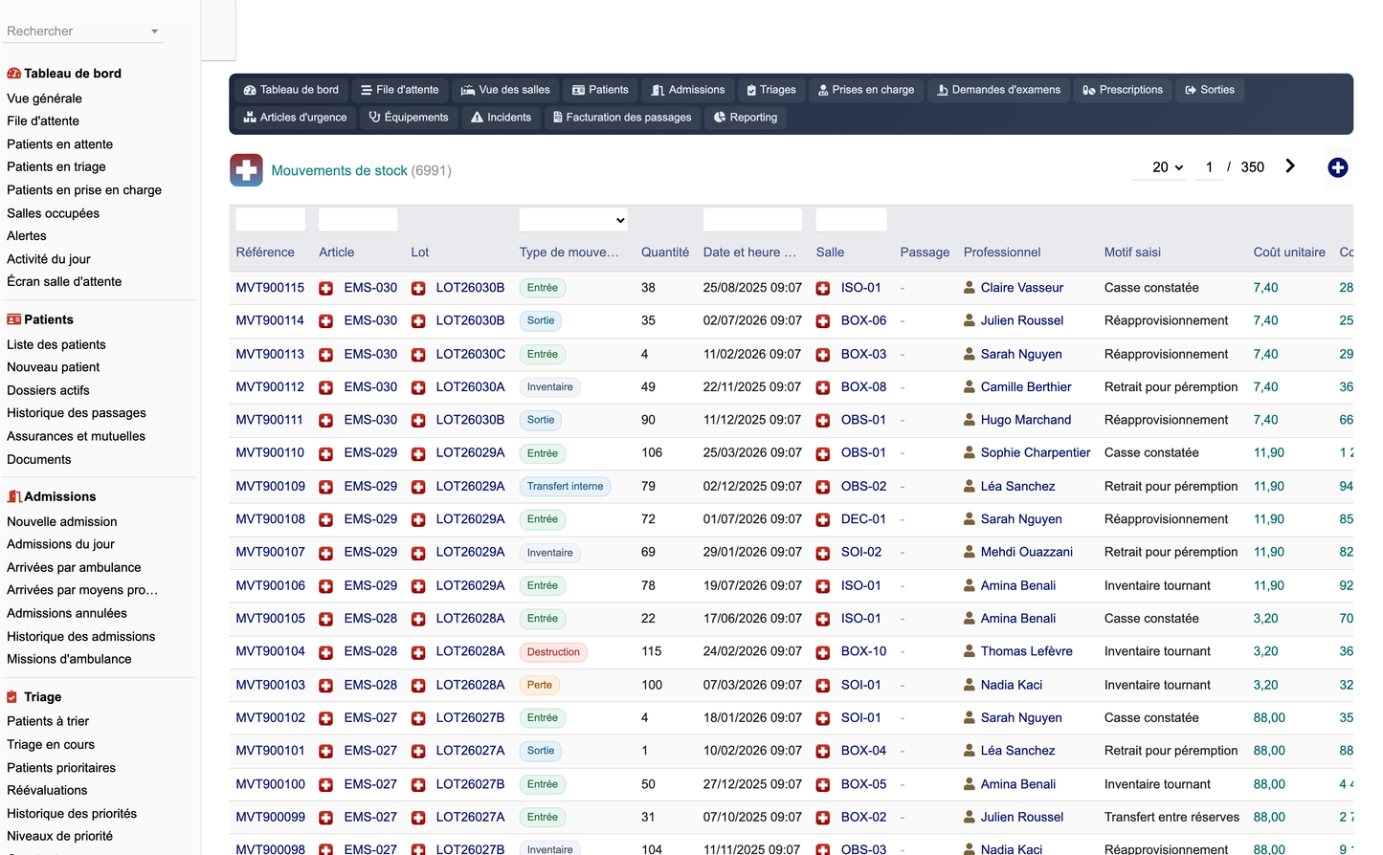
Task: Open Historique des passages in sidebar
Action: tap(77, 413)
